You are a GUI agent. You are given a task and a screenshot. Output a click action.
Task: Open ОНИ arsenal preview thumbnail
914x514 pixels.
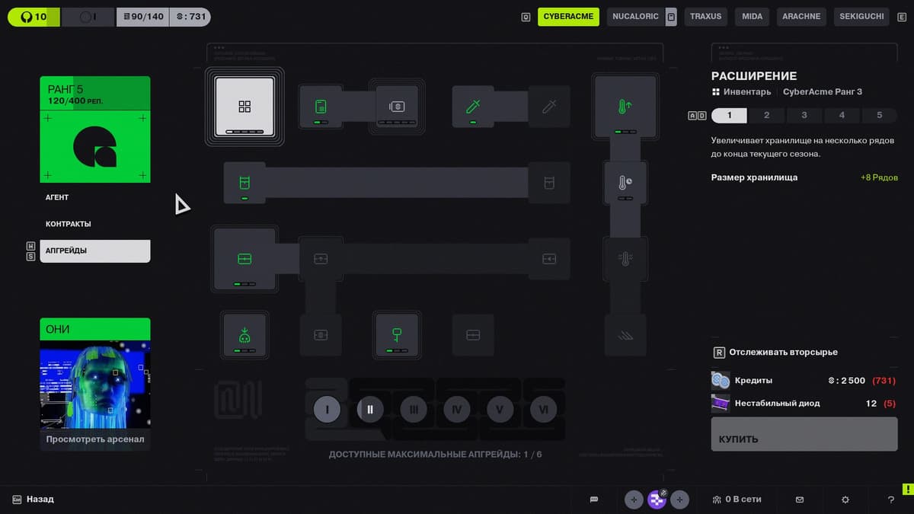pos(95,385)
